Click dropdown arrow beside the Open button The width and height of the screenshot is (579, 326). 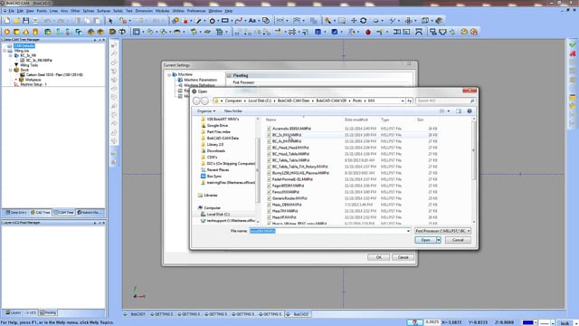[439, 240]
